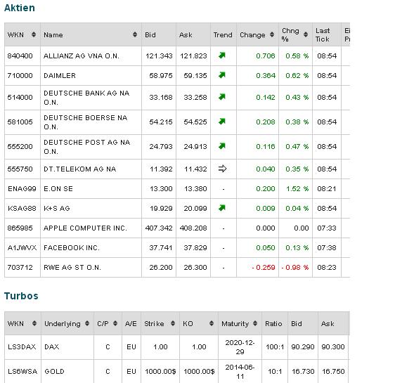The image size is (395, 383).
Task: Select APPLE COMPUTER INC. name
Action: [x=85, y=228]
